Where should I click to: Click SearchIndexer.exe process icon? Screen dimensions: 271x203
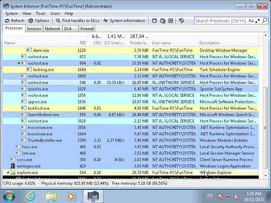pos(23,114)
